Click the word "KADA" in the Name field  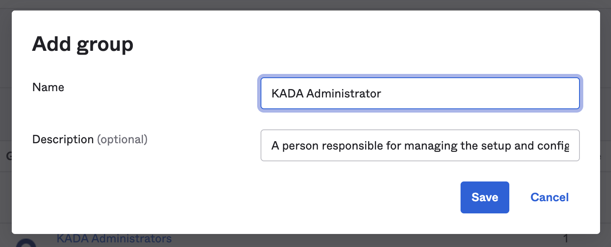click(x=287, y=93)
